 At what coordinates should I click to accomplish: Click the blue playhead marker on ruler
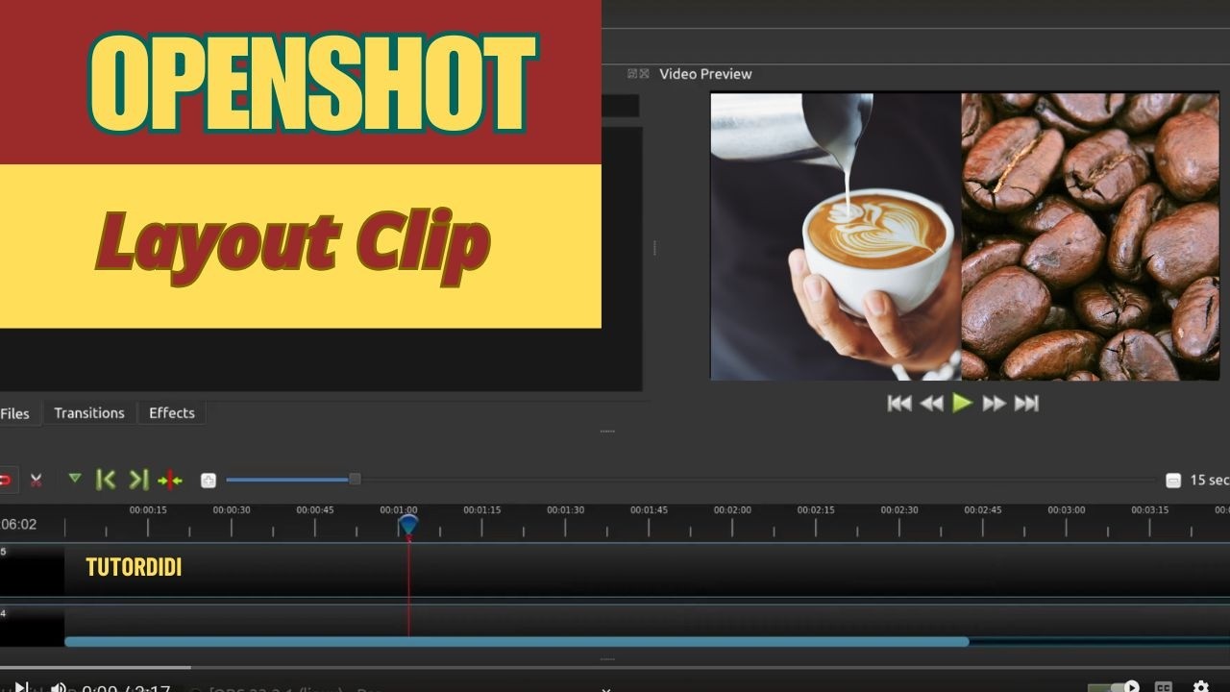click(408, 525)
